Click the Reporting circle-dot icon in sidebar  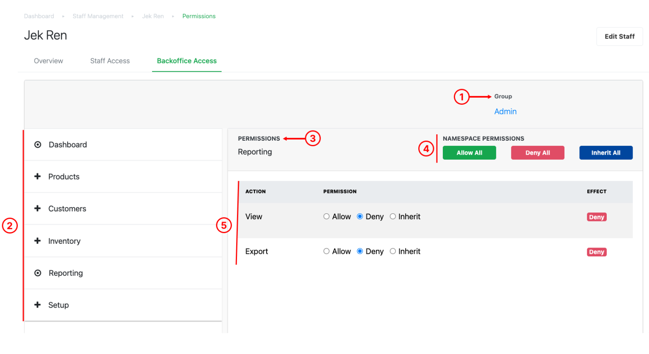38,273
